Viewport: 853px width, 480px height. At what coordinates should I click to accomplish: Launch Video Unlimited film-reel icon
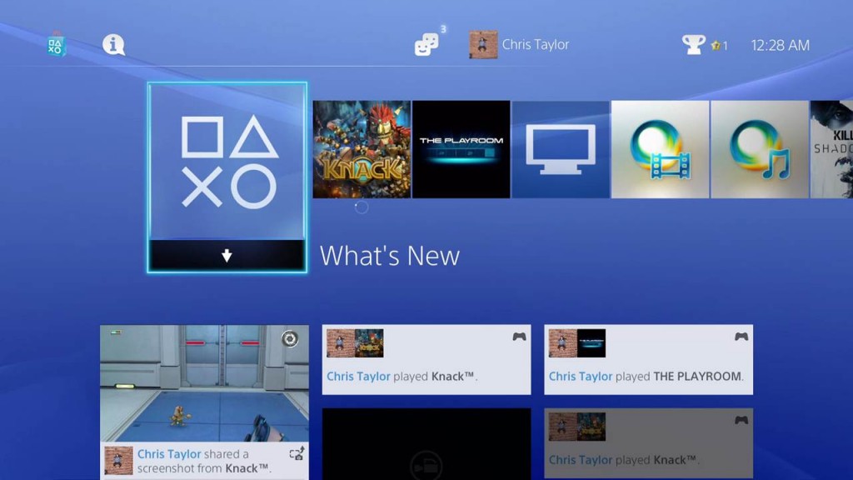[659, 148]
